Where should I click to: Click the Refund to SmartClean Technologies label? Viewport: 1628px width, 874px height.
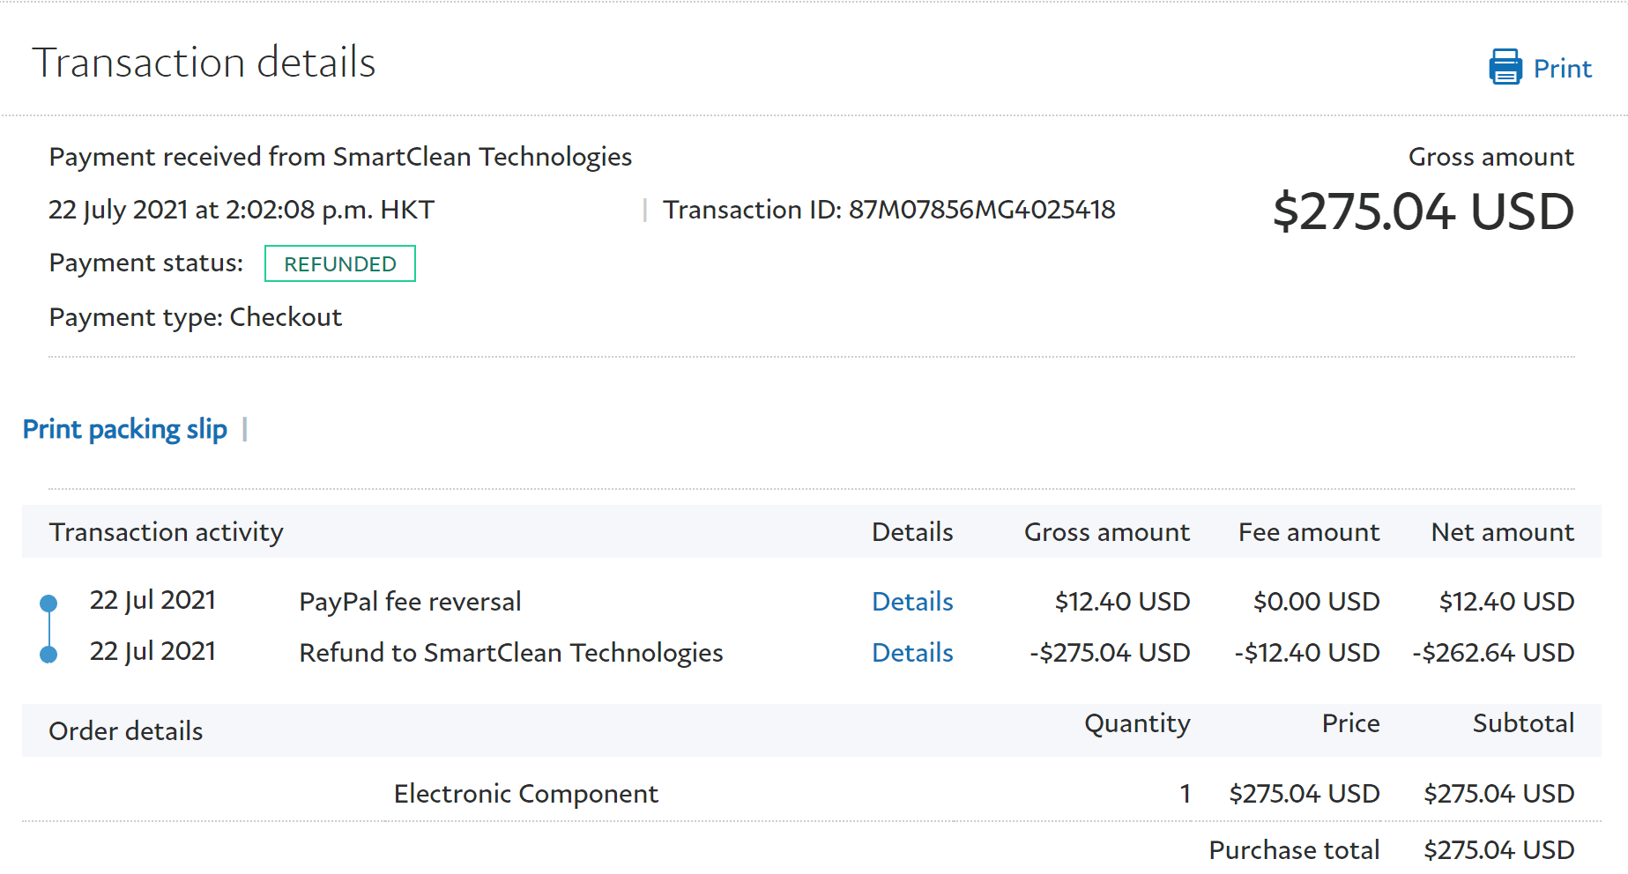pos(510,653)
